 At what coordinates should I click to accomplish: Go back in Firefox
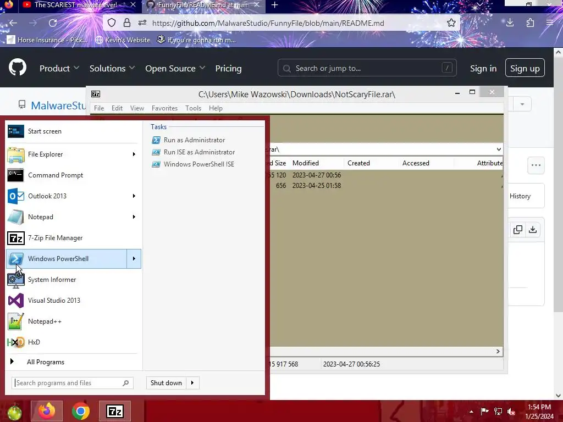(13, 23)
